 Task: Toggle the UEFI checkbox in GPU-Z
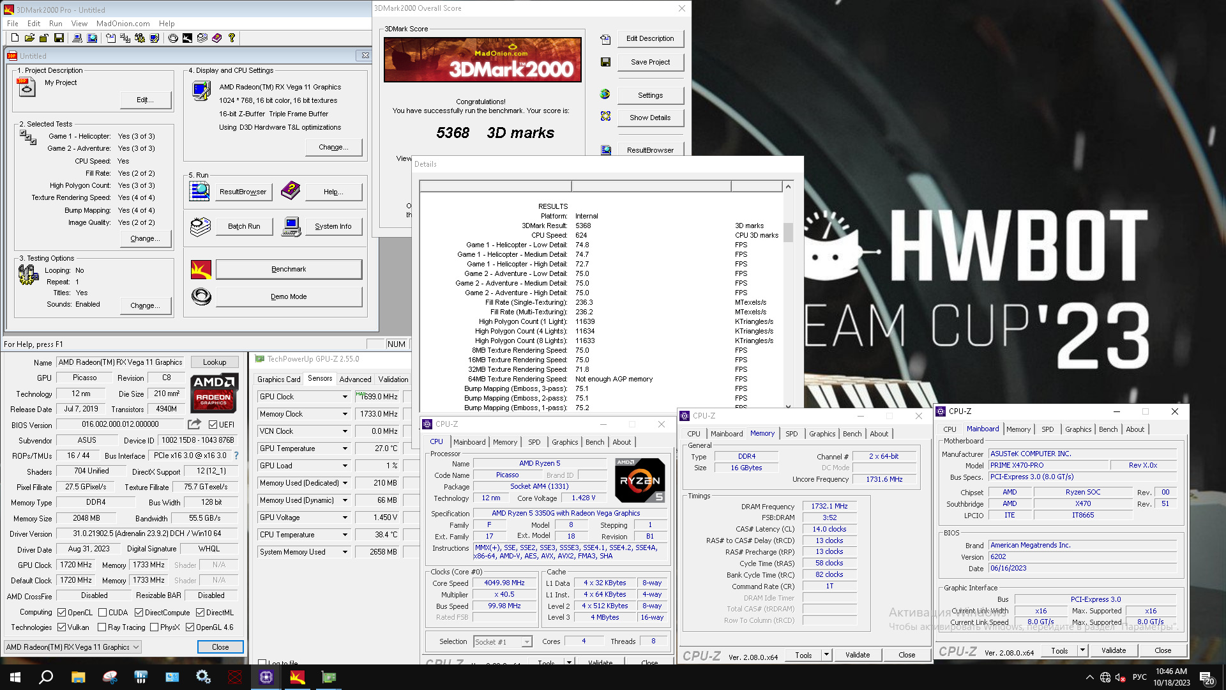(x=213, y=424)
